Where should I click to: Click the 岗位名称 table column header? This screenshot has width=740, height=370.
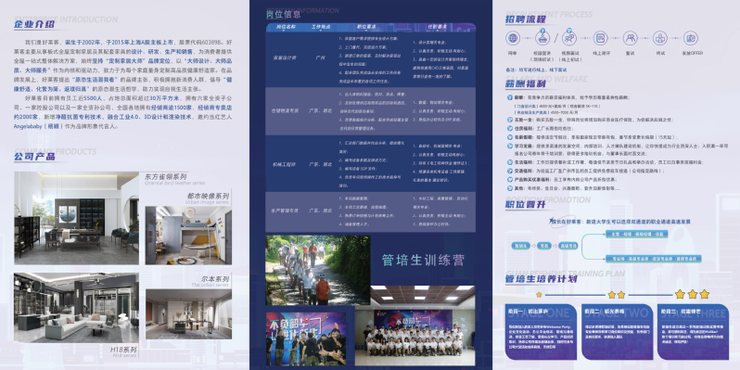point(286,28)
